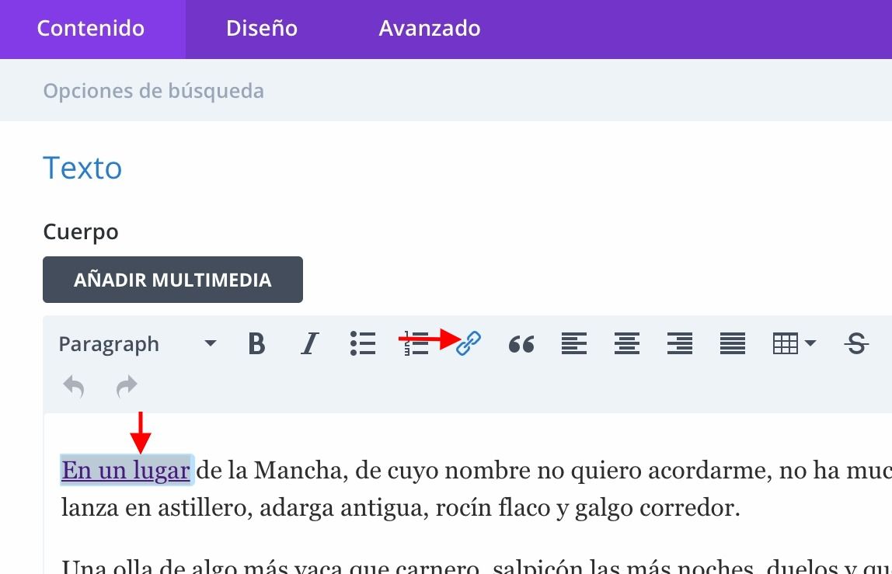
Task: Insert a bulleted list
Action: (x=363, y=343)
